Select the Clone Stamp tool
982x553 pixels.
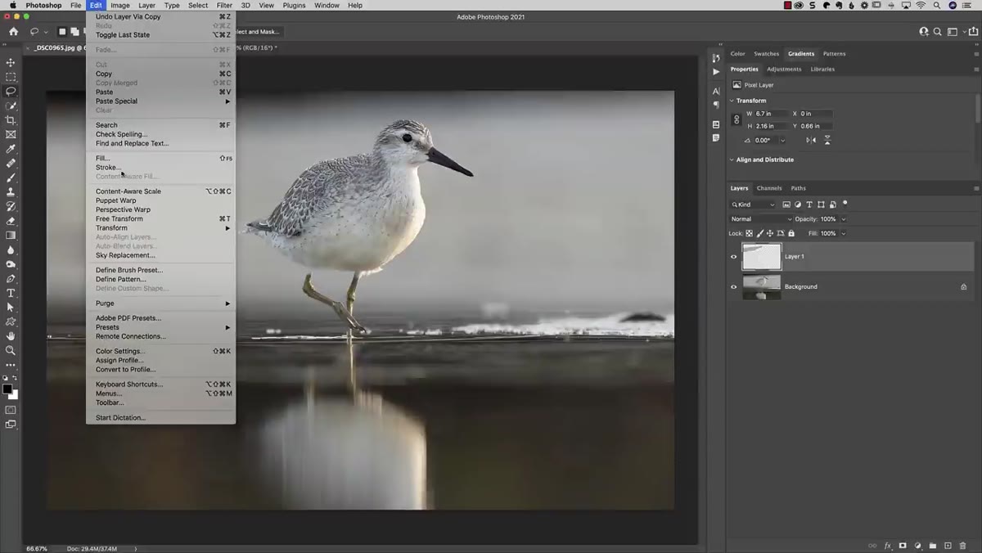11,192
